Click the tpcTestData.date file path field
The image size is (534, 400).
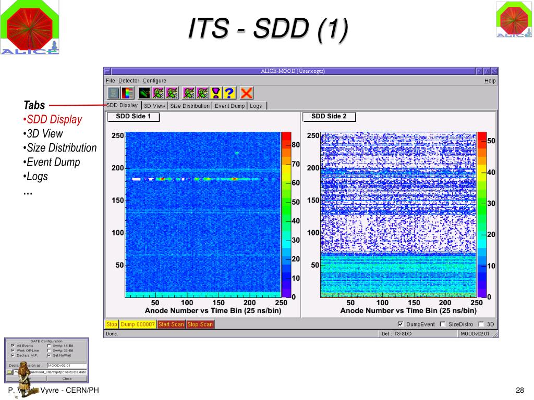(51, 372)
